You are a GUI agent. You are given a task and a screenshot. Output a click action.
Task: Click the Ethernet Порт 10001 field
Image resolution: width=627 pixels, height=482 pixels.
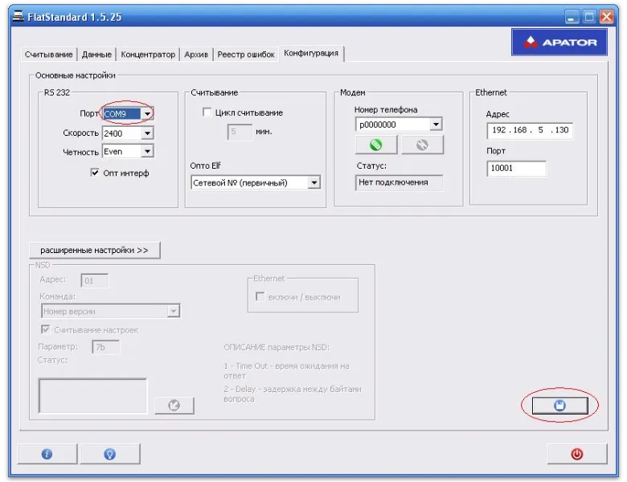[x=516, y=168]
